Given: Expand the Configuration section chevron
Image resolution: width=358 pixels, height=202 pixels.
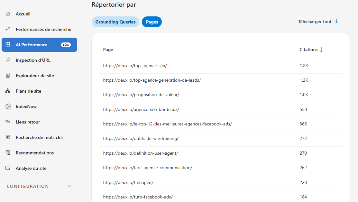Looking at the screenshot, I should point(69,186).
